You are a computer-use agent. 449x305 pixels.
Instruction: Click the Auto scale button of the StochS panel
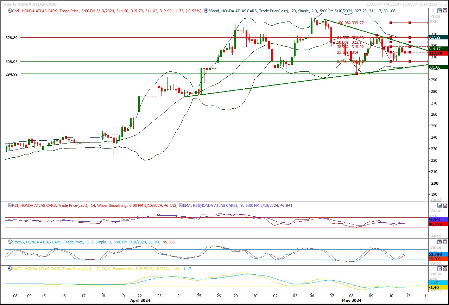click(x=435, y=263)
